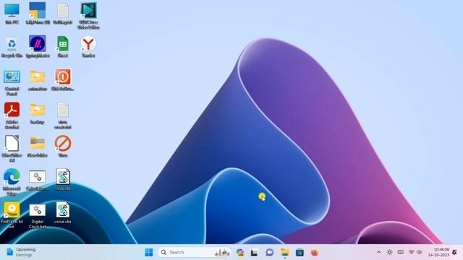Expand the hidden tray icons chevron
This screenshot has width=463, height=260.
(378, 252)
